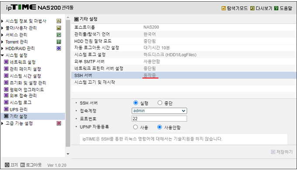297x174 pixels.
Task: Click the 관리 페이지 설정 item icon
Action: point(6,68)
